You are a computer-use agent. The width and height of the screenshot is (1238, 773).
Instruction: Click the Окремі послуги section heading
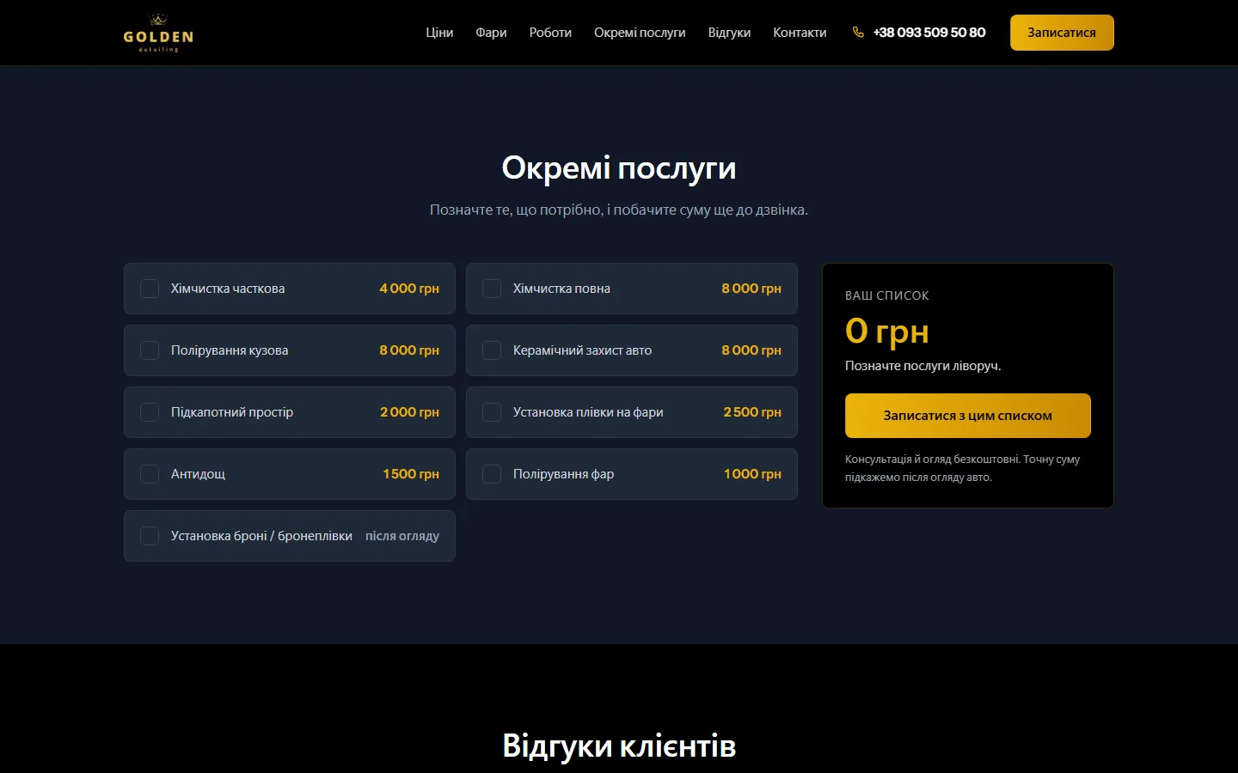pos(619,168)
